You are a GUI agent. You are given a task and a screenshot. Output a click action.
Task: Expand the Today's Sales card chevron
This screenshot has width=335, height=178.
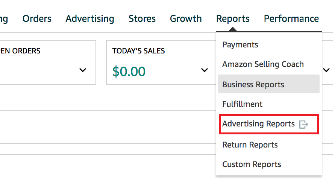coord(205,70)
